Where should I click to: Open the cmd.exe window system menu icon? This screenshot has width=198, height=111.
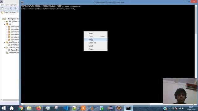(x=22, y=2)
